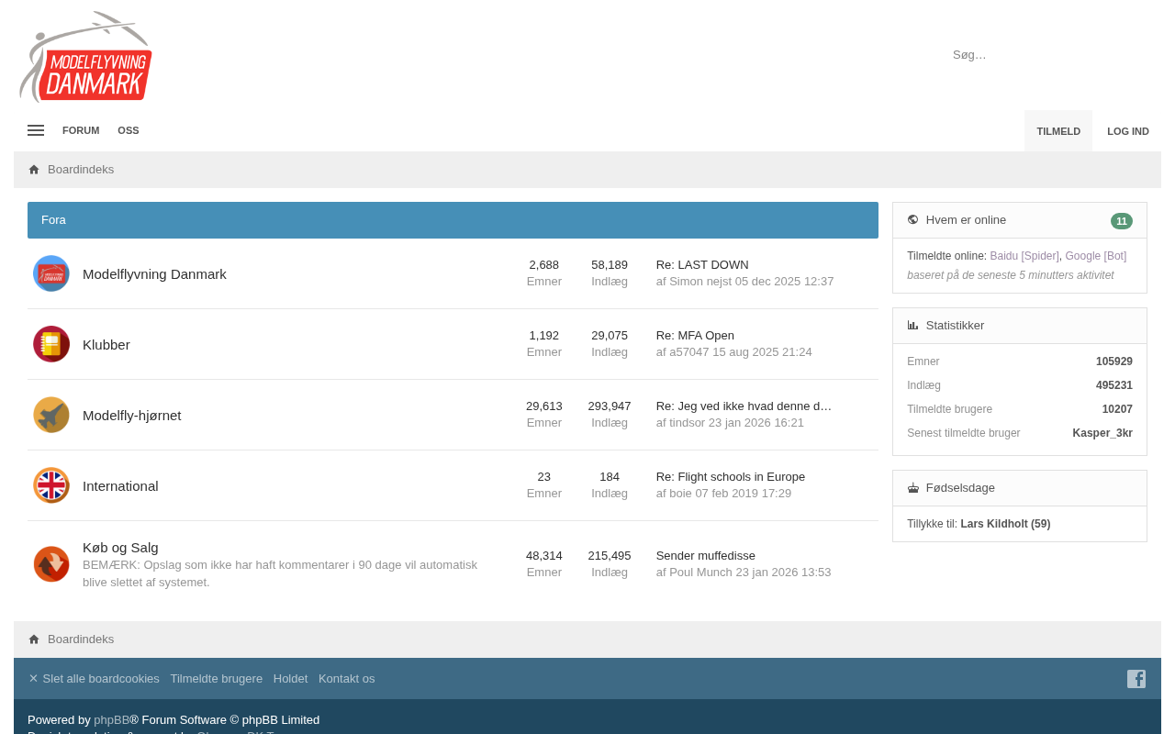Click the 293,947 Indlæg count

[x=610, y=406]
